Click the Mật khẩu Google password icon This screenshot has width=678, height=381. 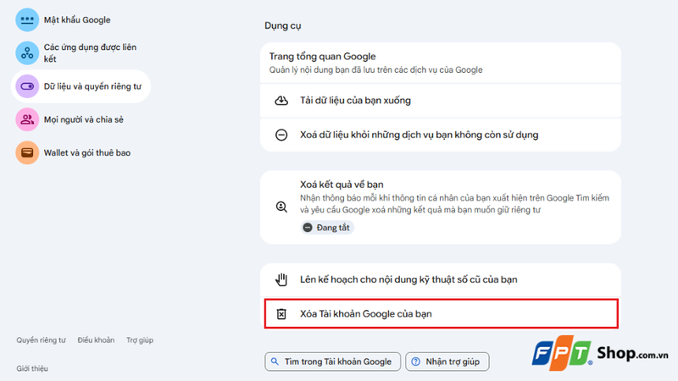point(27,19)
